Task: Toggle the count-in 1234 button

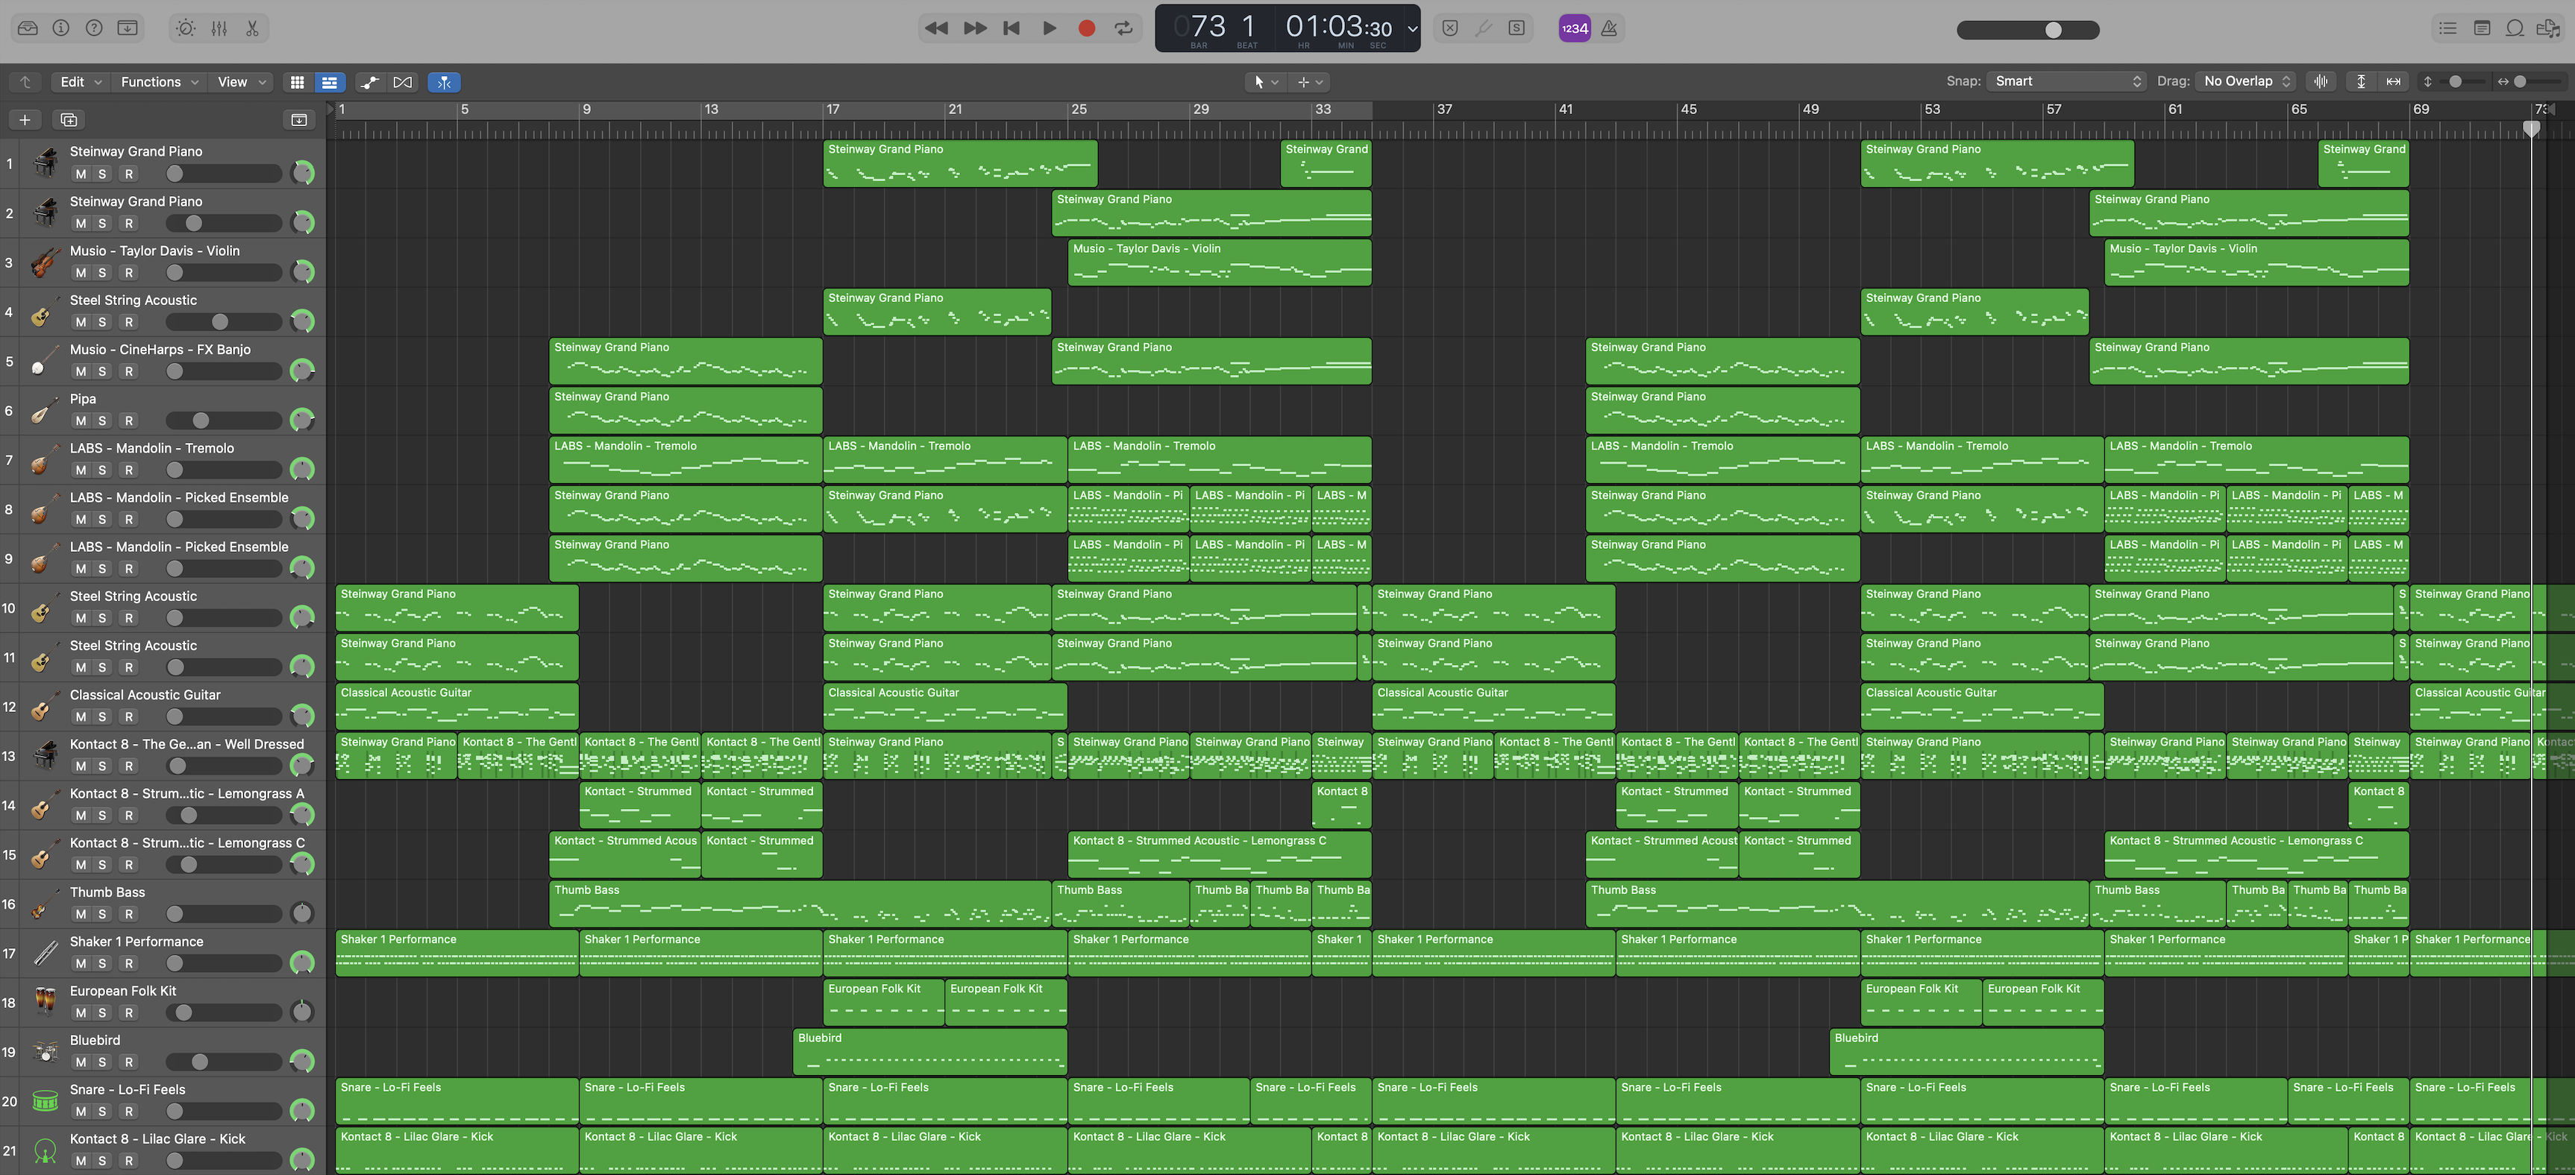Action: tap(1575, 28)
